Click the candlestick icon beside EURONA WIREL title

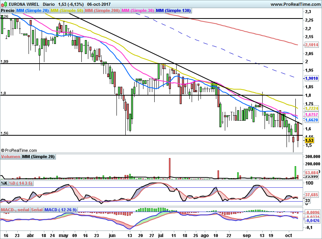(x=4, y=4)
